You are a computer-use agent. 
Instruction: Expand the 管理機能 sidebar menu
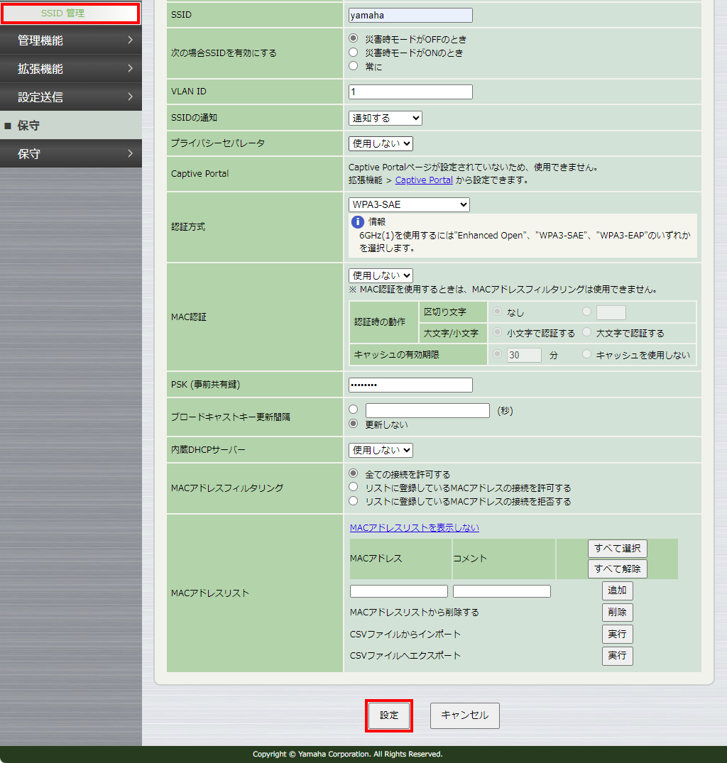click(x=71, y=40)
